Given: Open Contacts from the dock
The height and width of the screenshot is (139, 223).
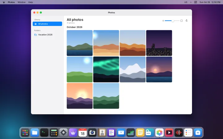Looking at the screenshot, I should [102, 133].
